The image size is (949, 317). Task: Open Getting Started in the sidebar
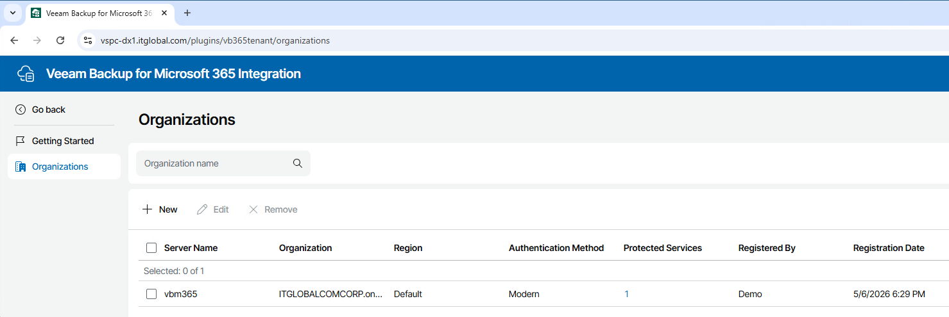tap(64, 141)
